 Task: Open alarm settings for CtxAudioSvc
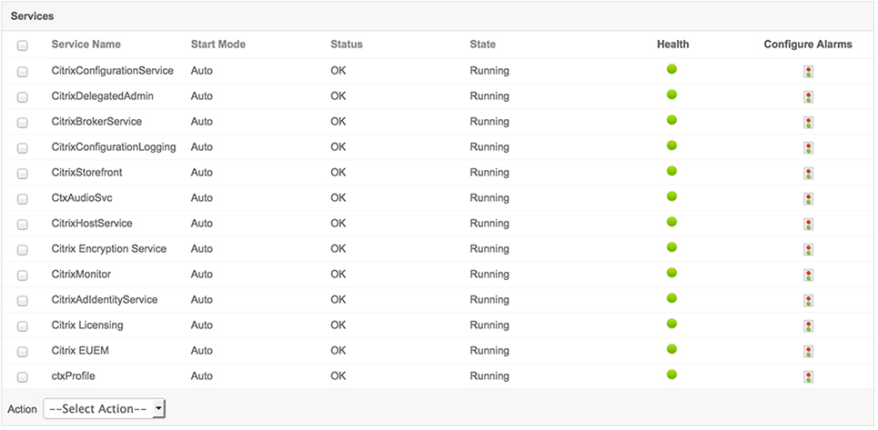click(808, 198)
